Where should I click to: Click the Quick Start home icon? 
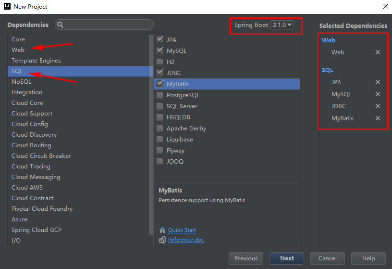(x=162, y=230)
